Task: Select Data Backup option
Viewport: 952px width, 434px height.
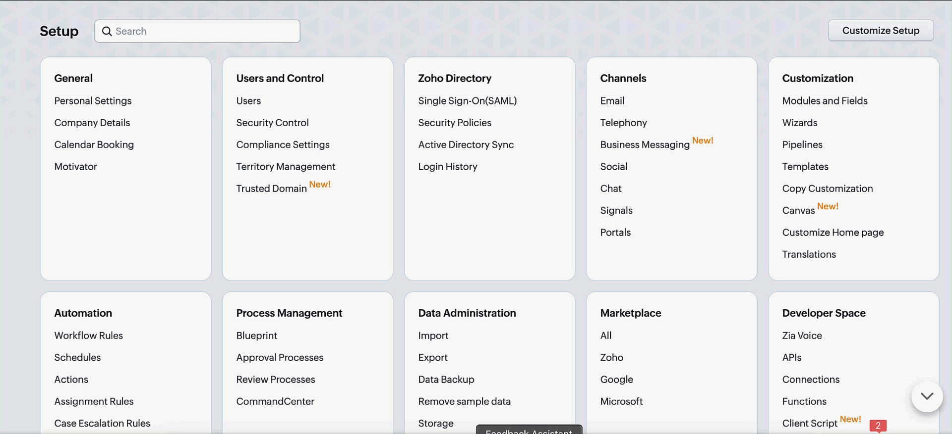Action: click(x=446, y=380)
